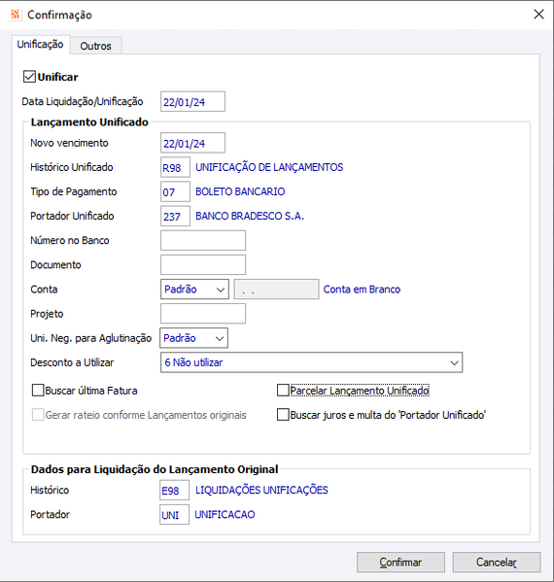The height and width of the screenshot is (582, 554).
Task: Click the Projeto input field
Action: click(x=203, y=314)
